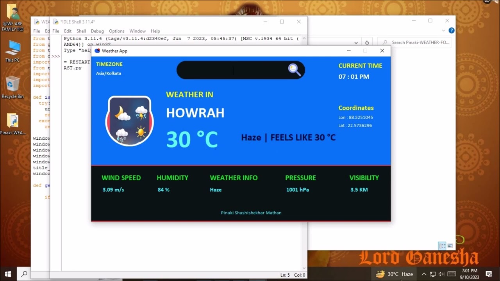Click the 3.5 KM visibility value
The image size is (500, 281).
coord(359,190)
